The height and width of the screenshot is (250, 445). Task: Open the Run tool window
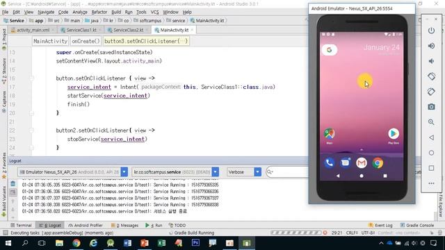click(x=154, y=225)
